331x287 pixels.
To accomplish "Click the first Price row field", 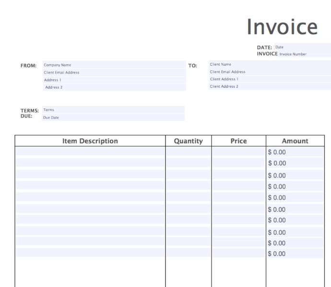I will tap(238, 151).
